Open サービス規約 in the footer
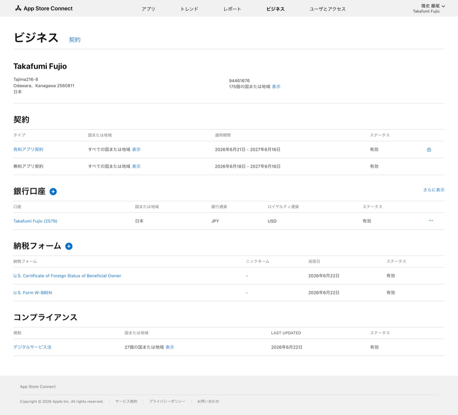The width and height of the screenshot is (458, 415). (x=126, y=401)
